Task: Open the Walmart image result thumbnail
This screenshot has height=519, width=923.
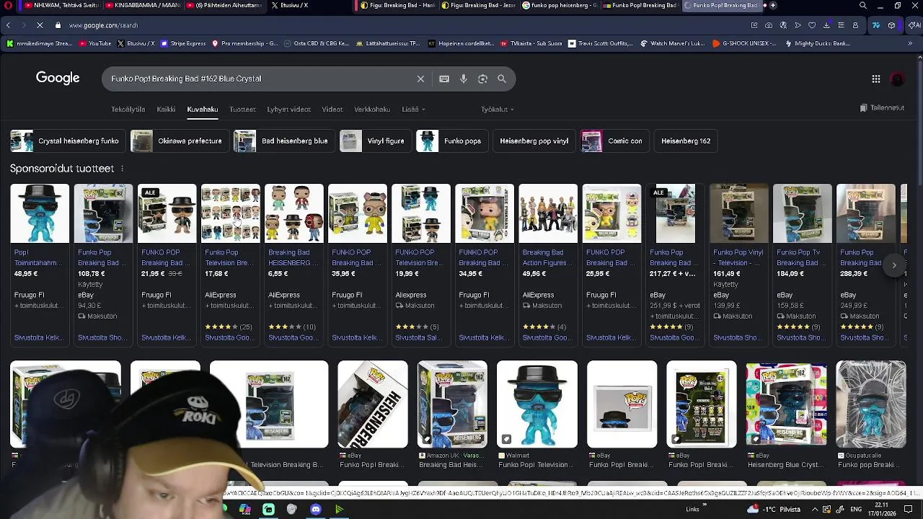Action: (536, 404)
